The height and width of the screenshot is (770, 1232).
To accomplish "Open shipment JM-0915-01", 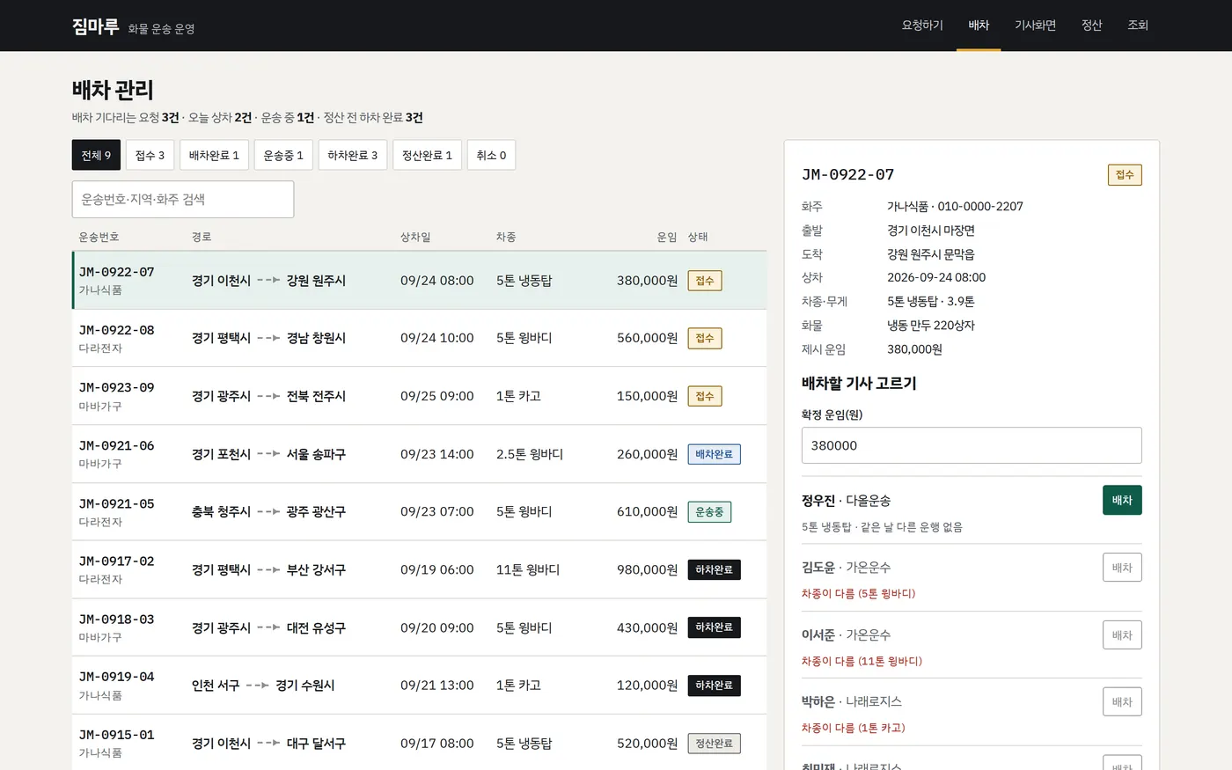I will [x=419, y=743].
